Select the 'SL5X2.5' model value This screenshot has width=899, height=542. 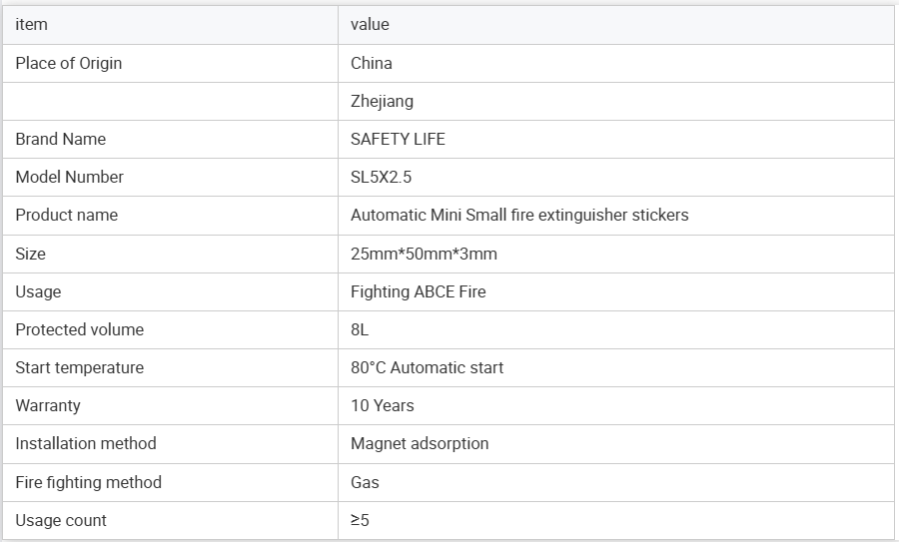click(x=382, y=177)
